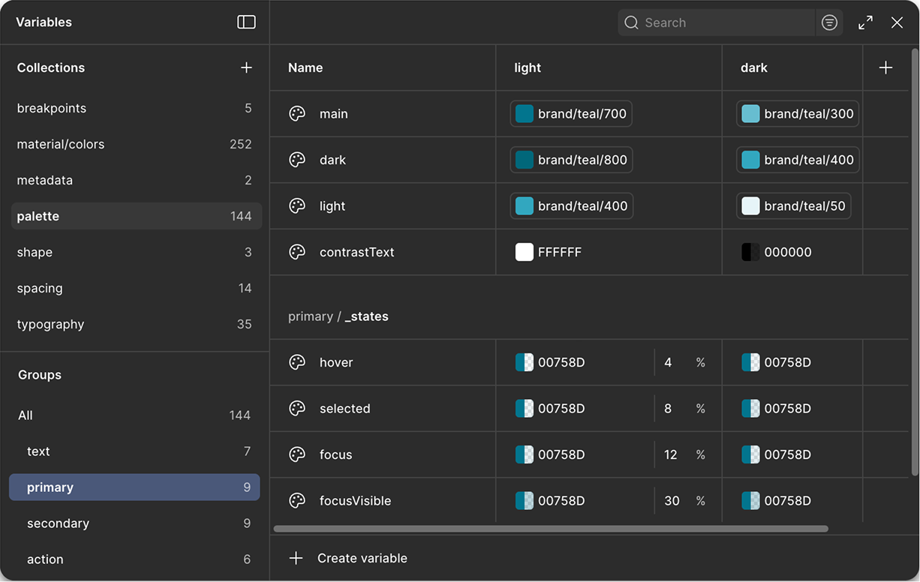Screen dimensions: 920x582
Task: Toggle the sidebar panel icon
Action: (246, 22)
